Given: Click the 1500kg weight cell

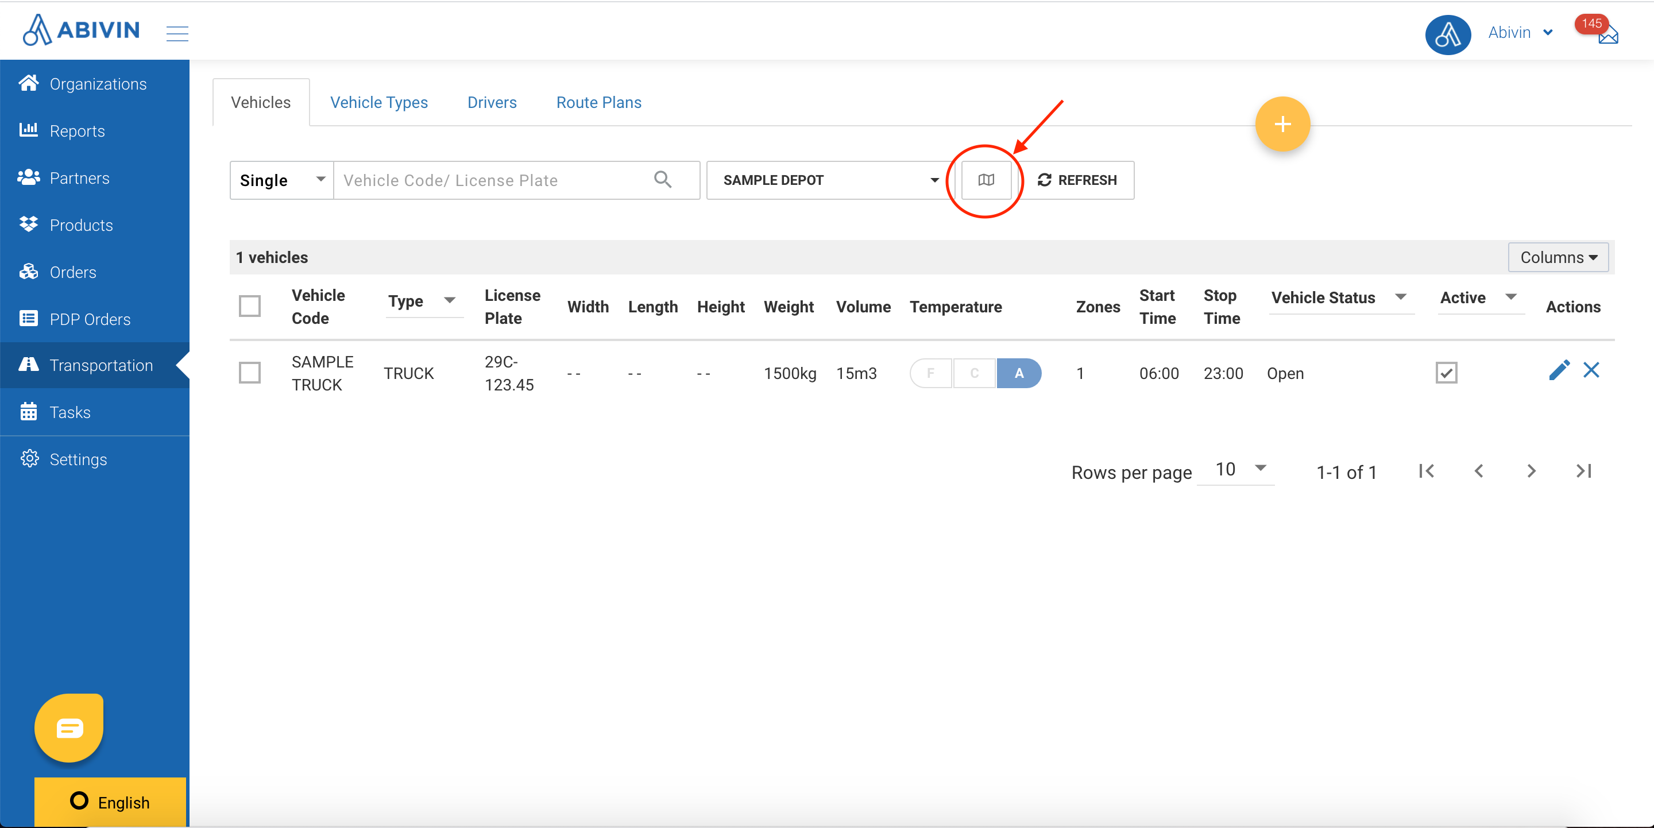Looking at the screenshot, I should tap(790, 374).
